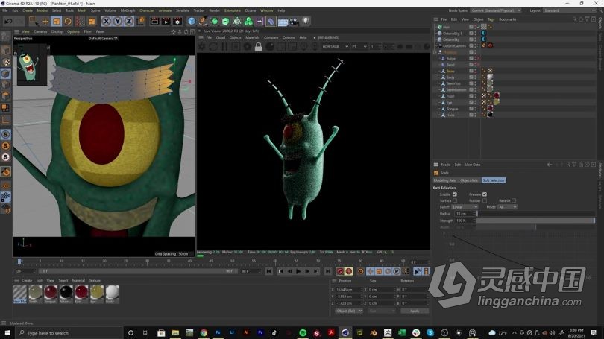
Task: Add a Cube primitive object
Action: 192,22
